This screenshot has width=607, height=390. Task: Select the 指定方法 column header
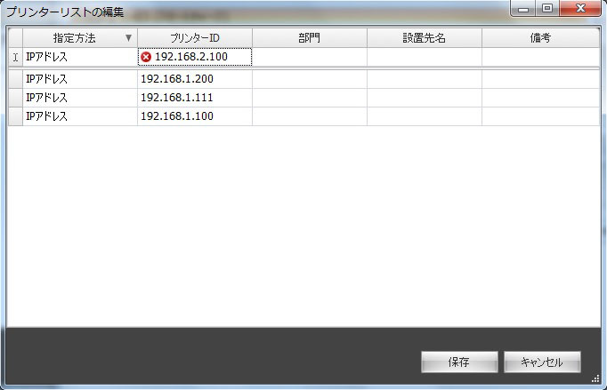(x=74, y=38)
